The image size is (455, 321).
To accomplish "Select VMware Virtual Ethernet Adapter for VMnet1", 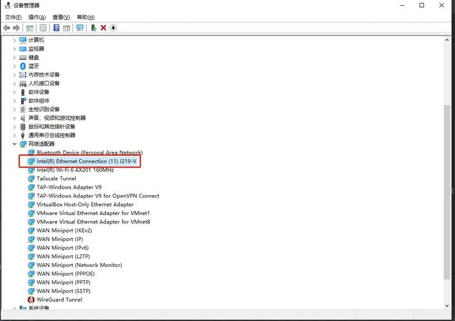I will (93, 213).
